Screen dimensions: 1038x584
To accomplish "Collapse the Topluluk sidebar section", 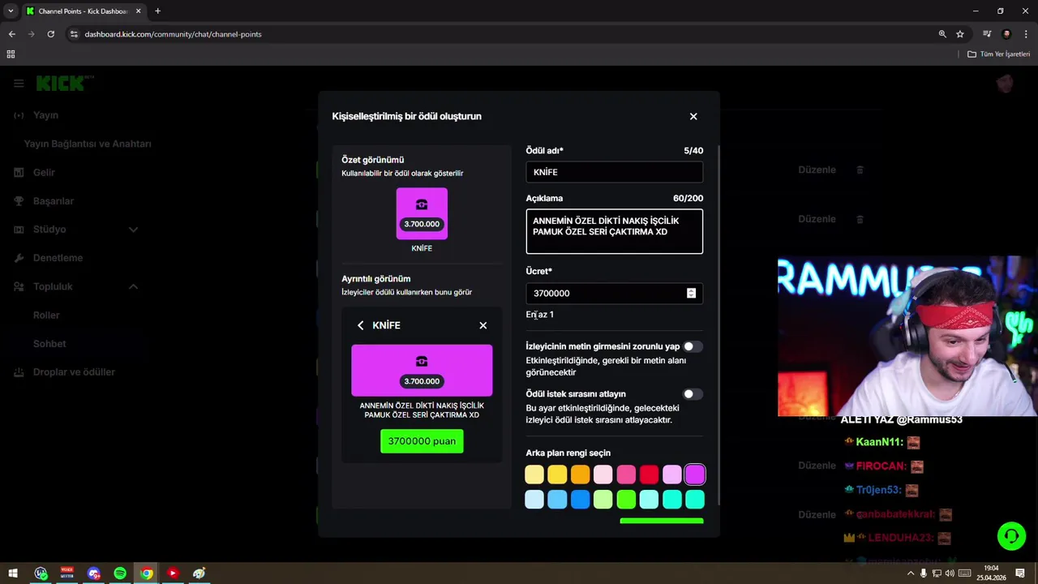I will tap(133, 286).
